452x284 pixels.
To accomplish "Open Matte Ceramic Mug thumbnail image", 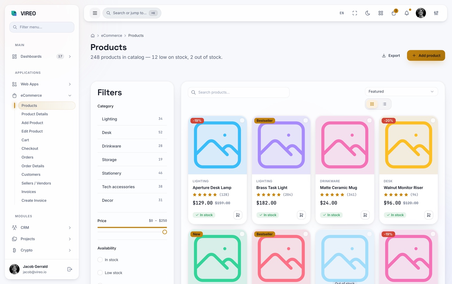I will click(x=345, y=145).
